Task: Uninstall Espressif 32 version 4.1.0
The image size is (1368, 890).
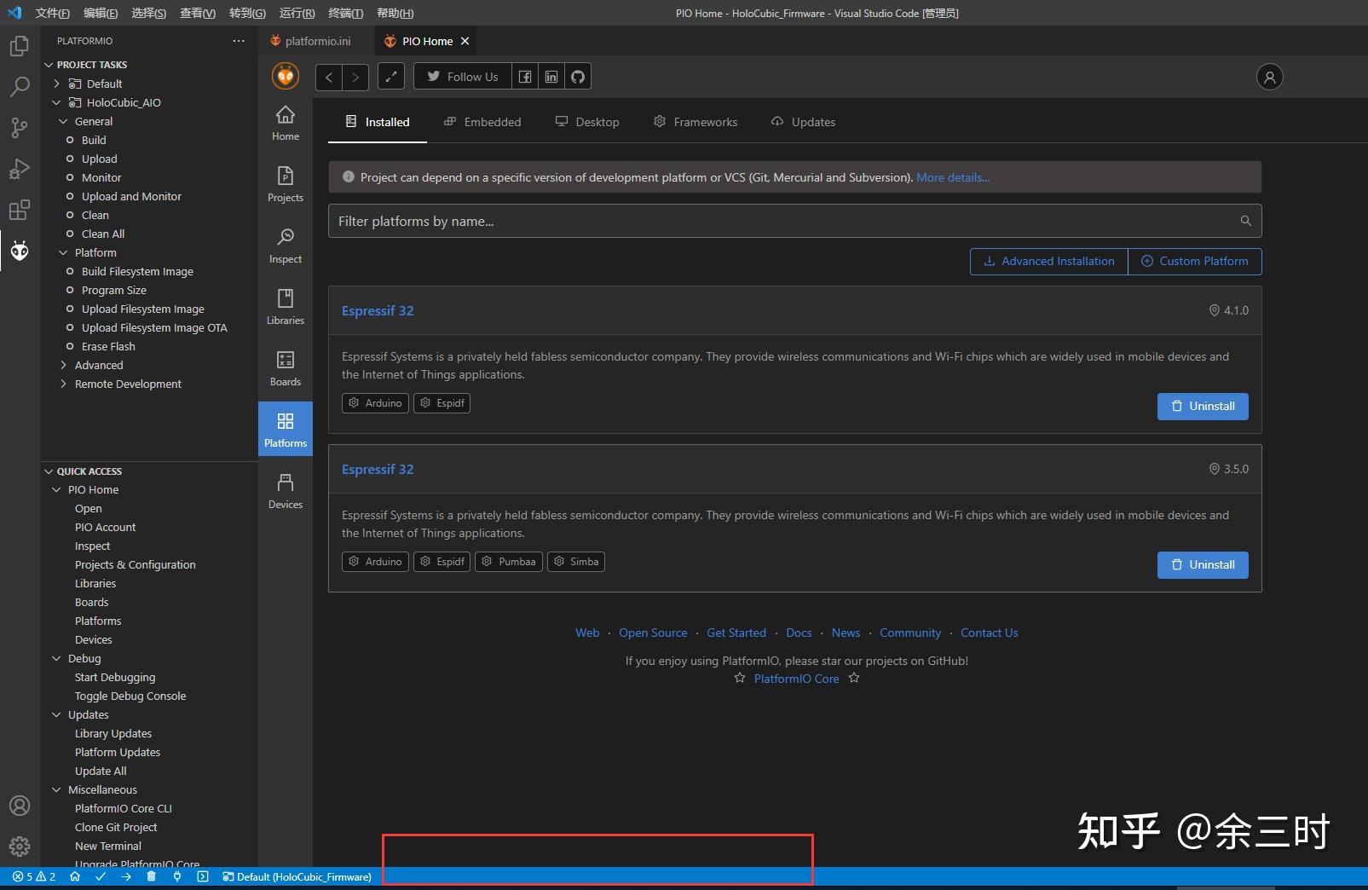Action: tap(1202, 407)
